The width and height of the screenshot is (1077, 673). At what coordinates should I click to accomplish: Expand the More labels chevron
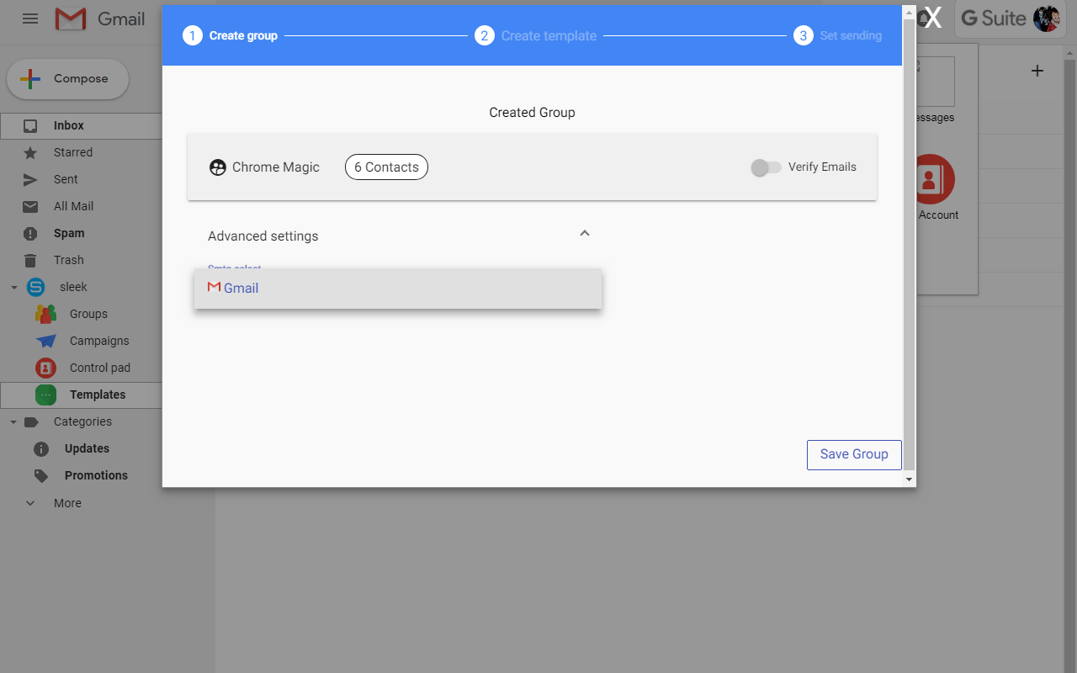click(30, 503)
